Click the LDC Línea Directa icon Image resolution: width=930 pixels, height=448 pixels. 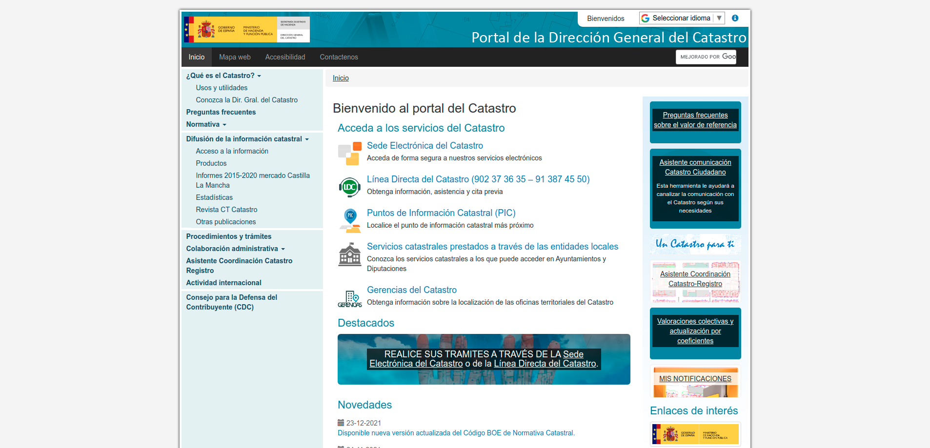349,187
